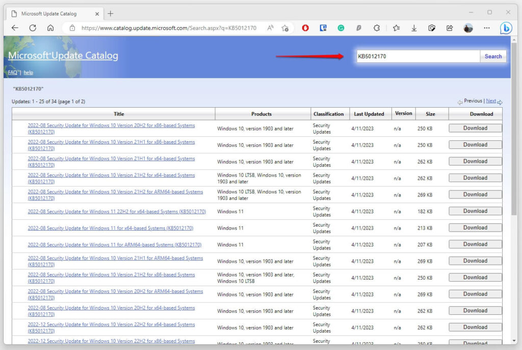Download Windows 10 20H2 ARM64 update
The width and height of the screenshot is (522, 350).
[x=475, y=294]
